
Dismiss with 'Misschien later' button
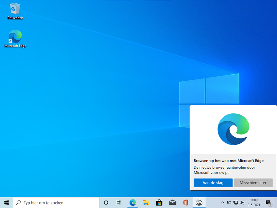click(x=253, y=183)
